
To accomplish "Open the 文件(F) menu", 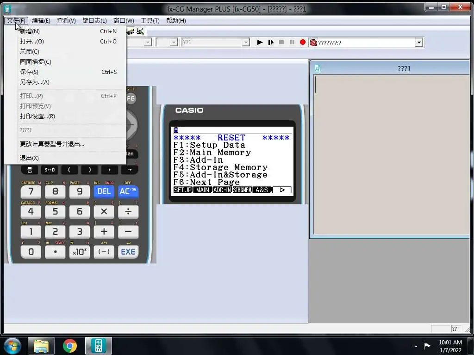I will pos(16,20).
